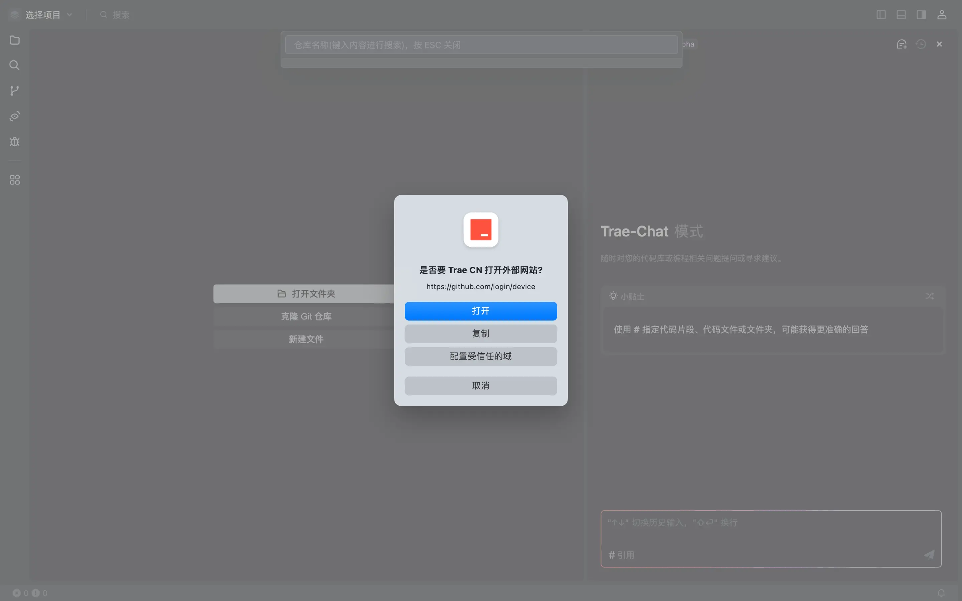The height and width of the screenshot is (601, 962).
Task: Click the warnings count icon in status bar
Action: click(35, 593)
